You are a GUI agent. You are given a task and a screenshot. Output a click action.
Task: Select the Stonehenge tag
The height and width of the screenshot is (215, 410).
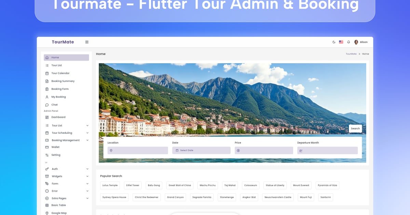(227, 197)
